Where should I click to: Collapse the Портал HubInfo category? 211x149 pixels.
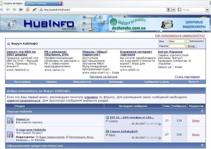tap(202, 111)
